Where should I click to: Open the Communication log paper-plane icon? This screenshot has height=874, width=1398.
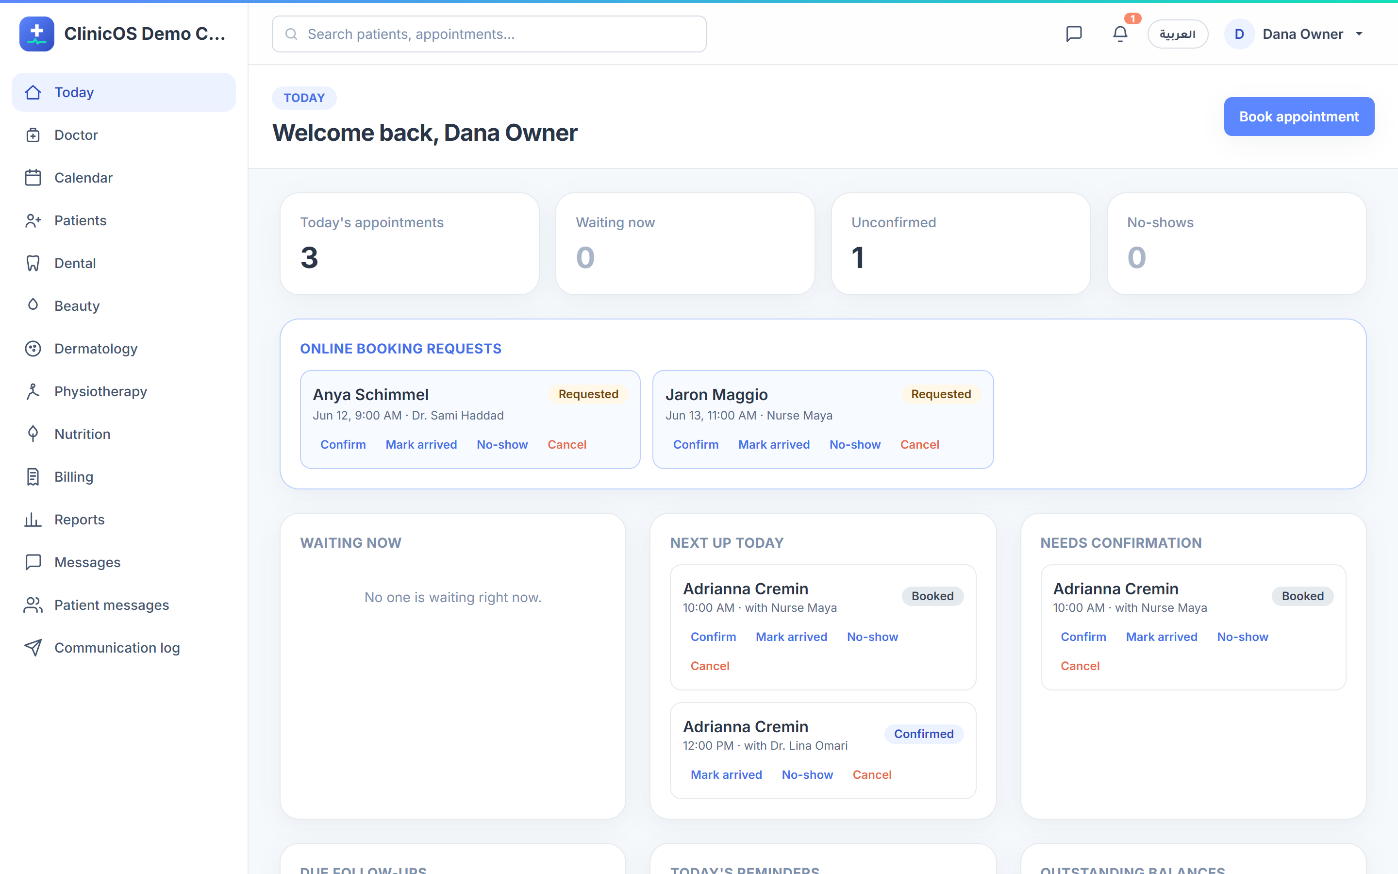click(33, 648)
